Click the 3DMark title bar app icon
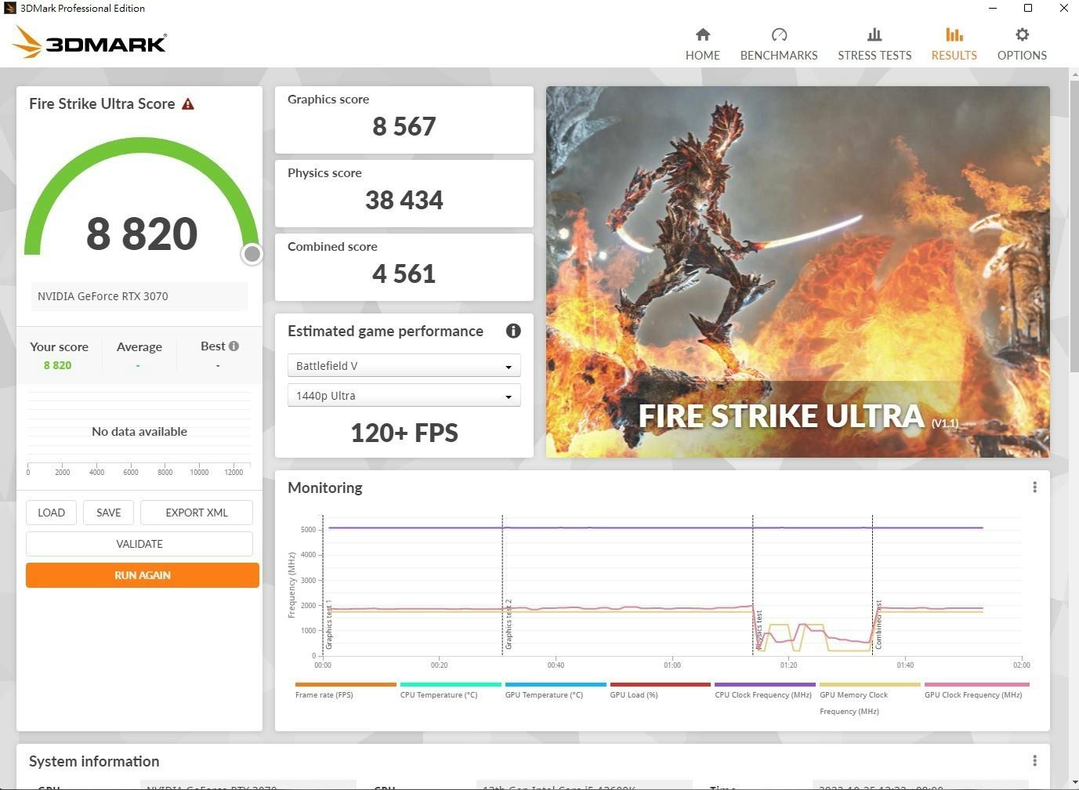 coord(10,9)
